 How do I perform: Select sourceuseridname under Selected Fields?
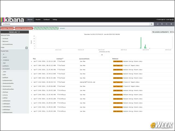point(7,44)
